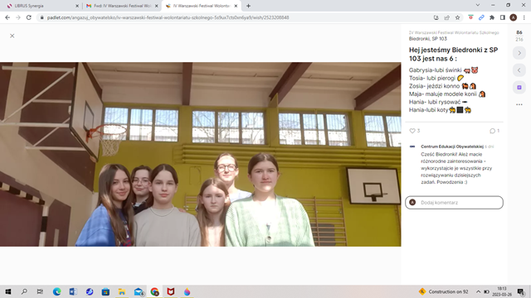Open Task View on taskbar
Screen dimensions: 531x298
pyautogui.click(x=40, y=291)
